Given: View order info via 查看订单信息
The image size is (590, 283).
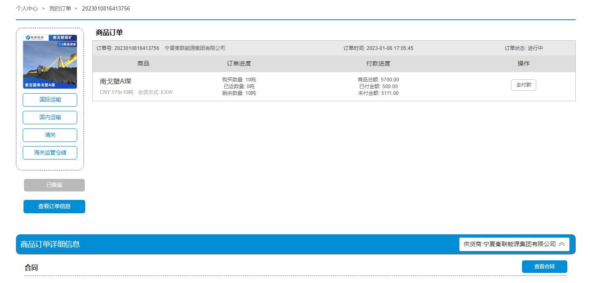Looking at the screenshot, I should click(54, 207).
